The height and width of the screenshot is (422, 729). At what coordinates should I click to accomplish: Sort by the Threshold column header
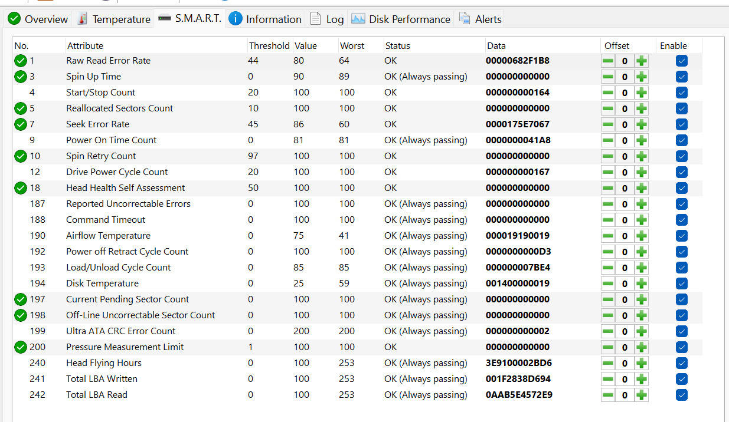pos(269,45)
